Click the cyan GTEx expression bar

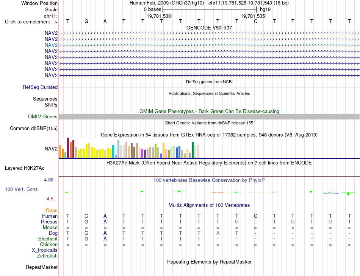point(113,151)
